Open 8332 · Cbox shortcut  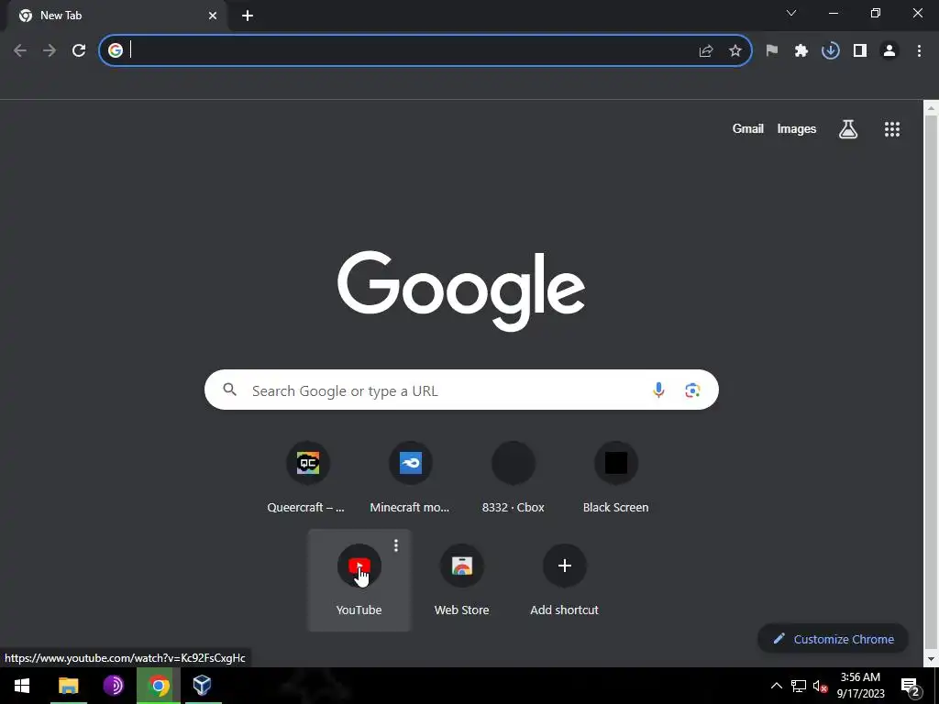click(514, 477)
